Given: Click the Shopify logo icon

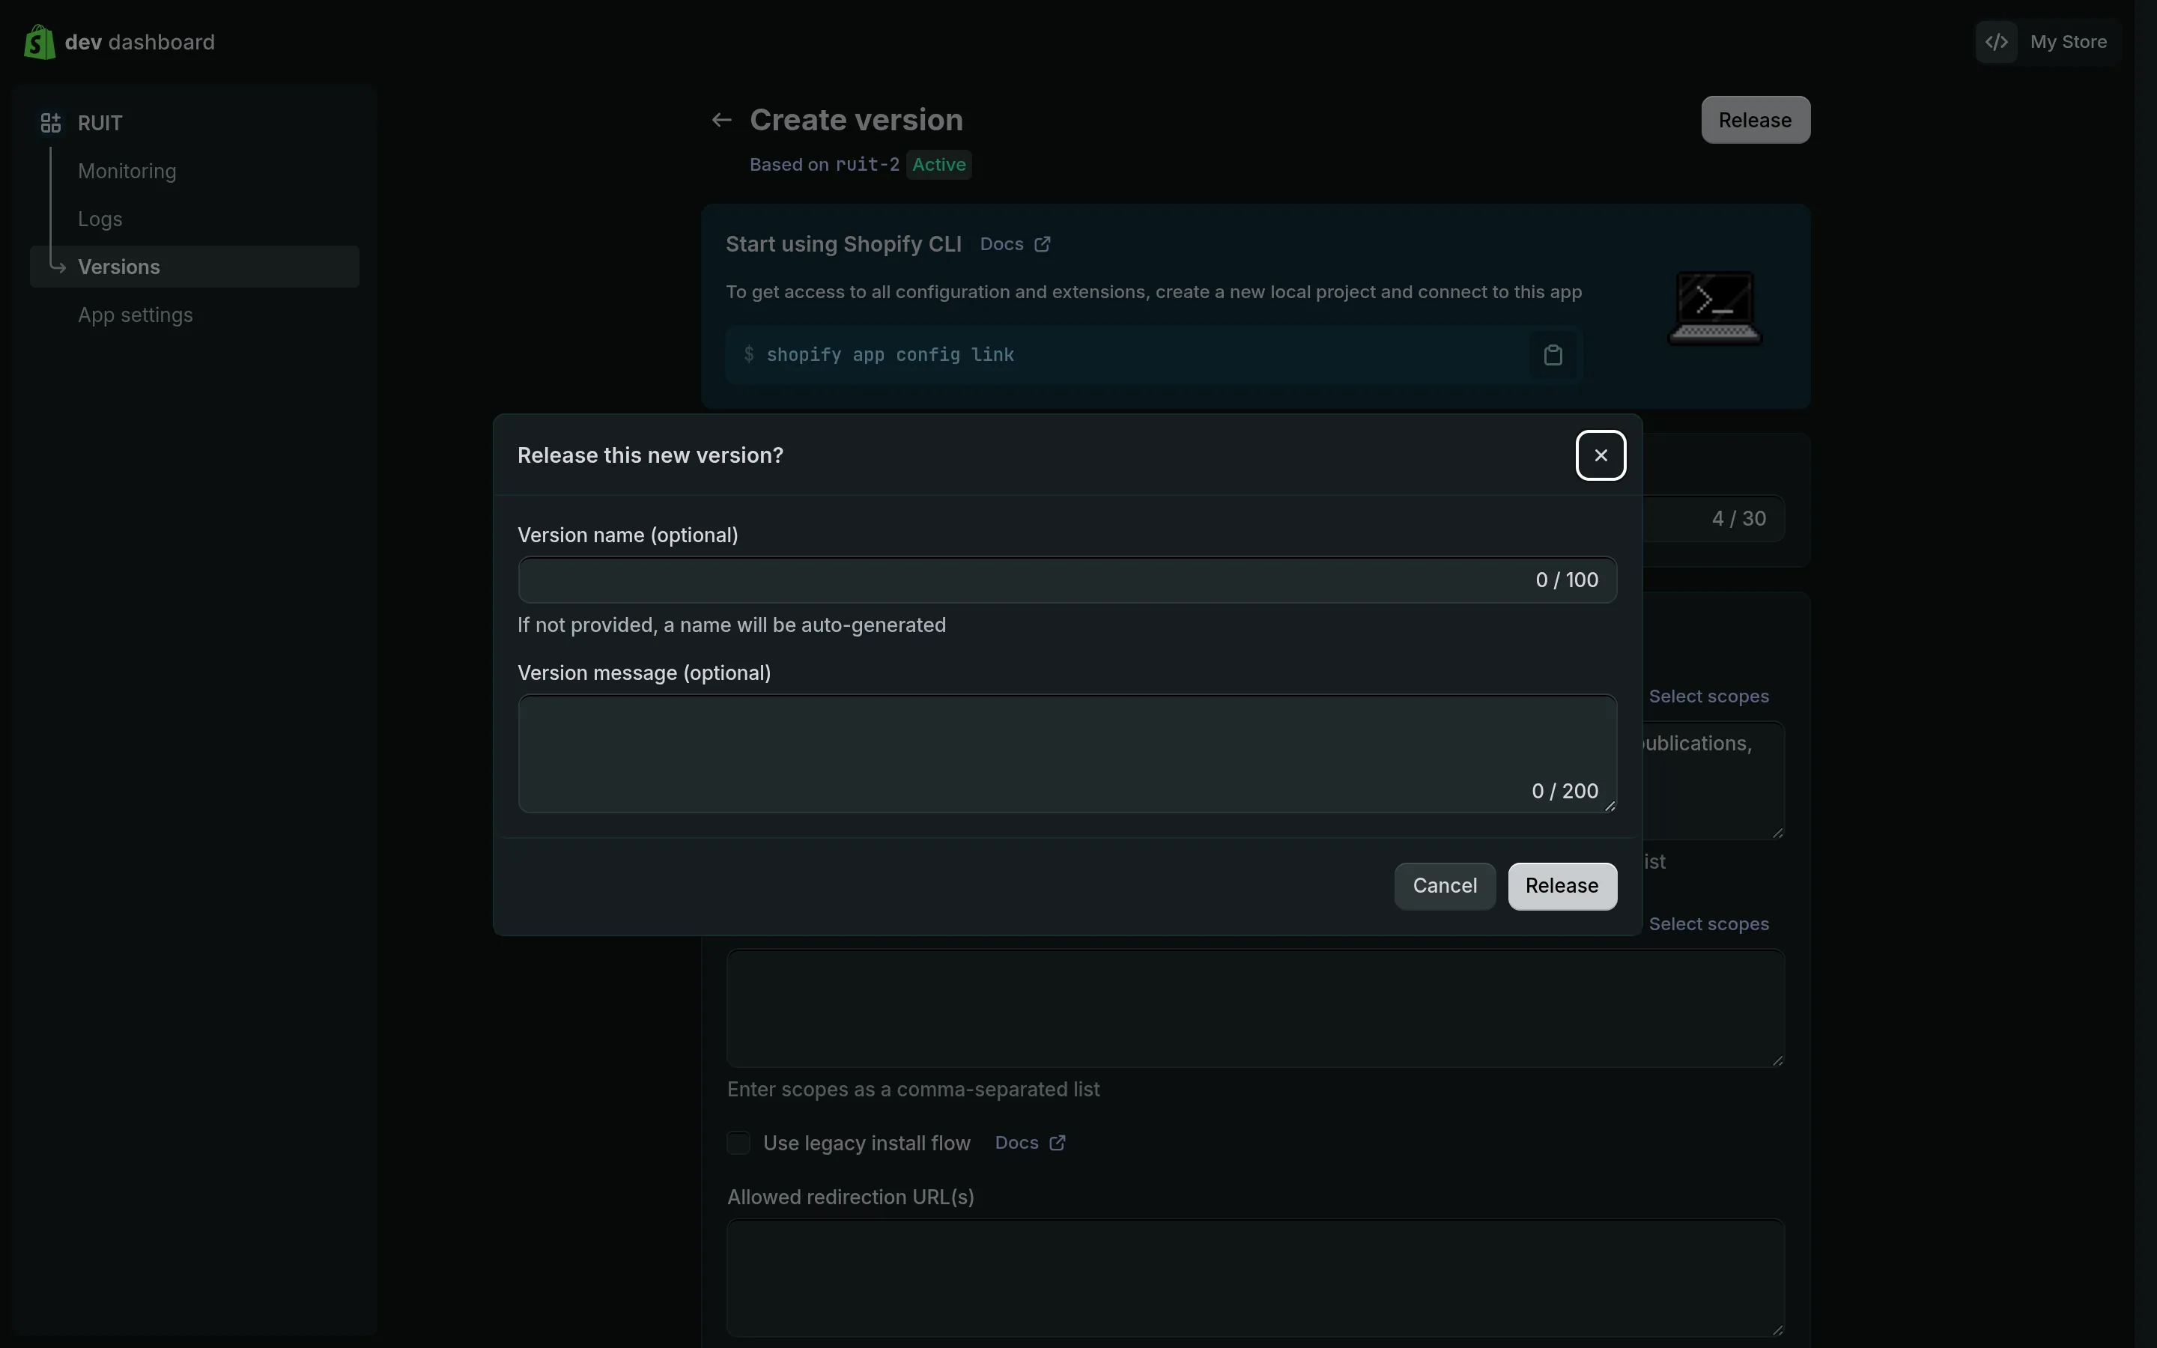Looking at the screenshot, I should point(39,42).
